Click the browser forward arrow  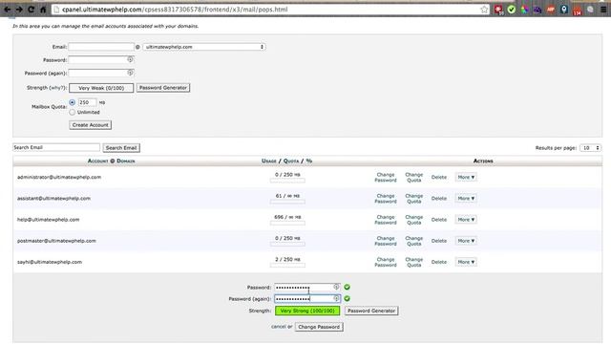19,10
